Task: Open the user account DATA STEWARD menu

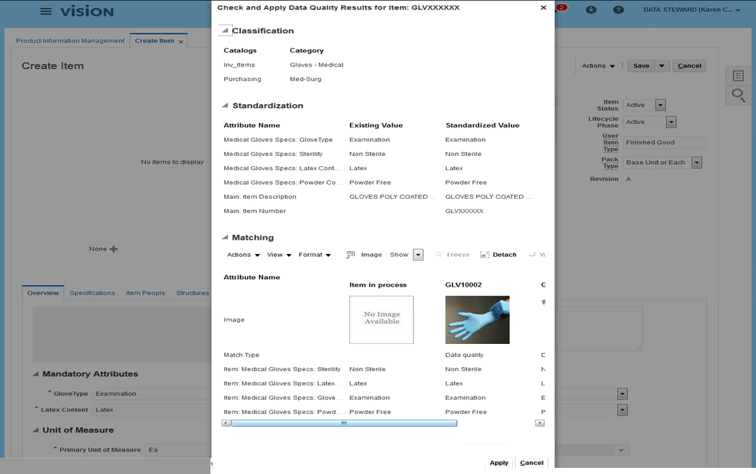Action: pyautogui.click(x=691, y=10)
